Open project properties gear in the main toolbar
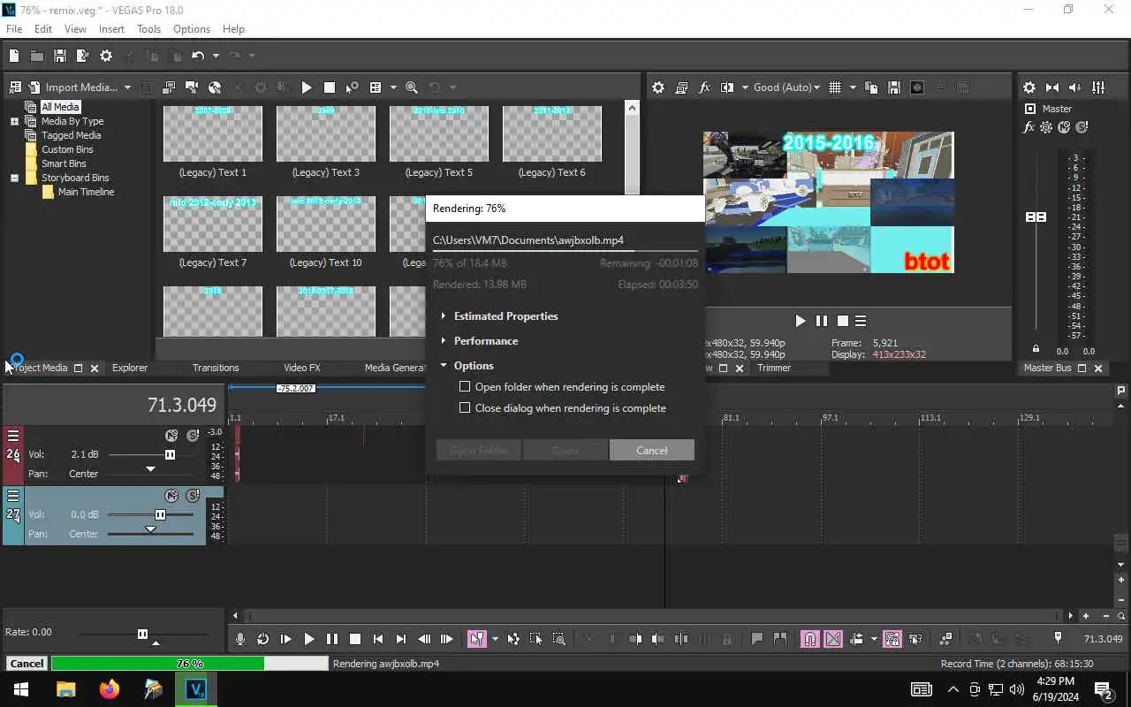Image resolution: width=1131 pixels, height=707 pixels. tap(106, 56)
